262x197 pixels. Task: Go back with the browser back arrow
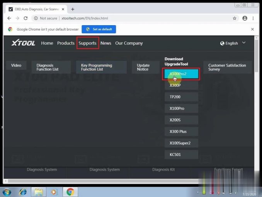[x=9, y=18]
